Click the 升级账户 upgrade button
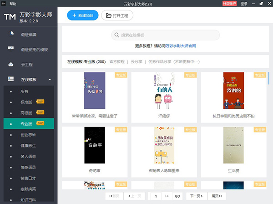The height and width of the screenshot is (204, 273). (229, 4)
